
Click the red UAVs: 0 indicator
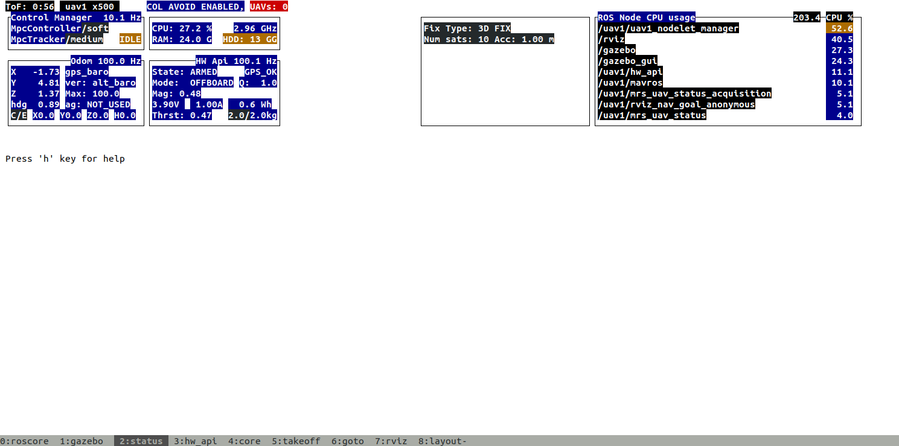coord(269,7)
